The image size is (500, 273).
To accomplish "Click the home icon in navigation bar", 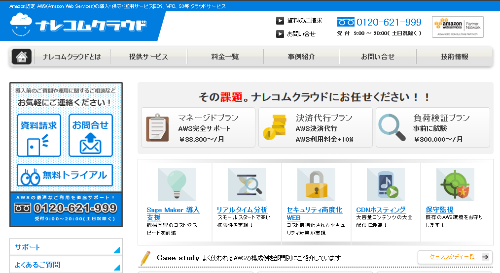I will [21, 57].
